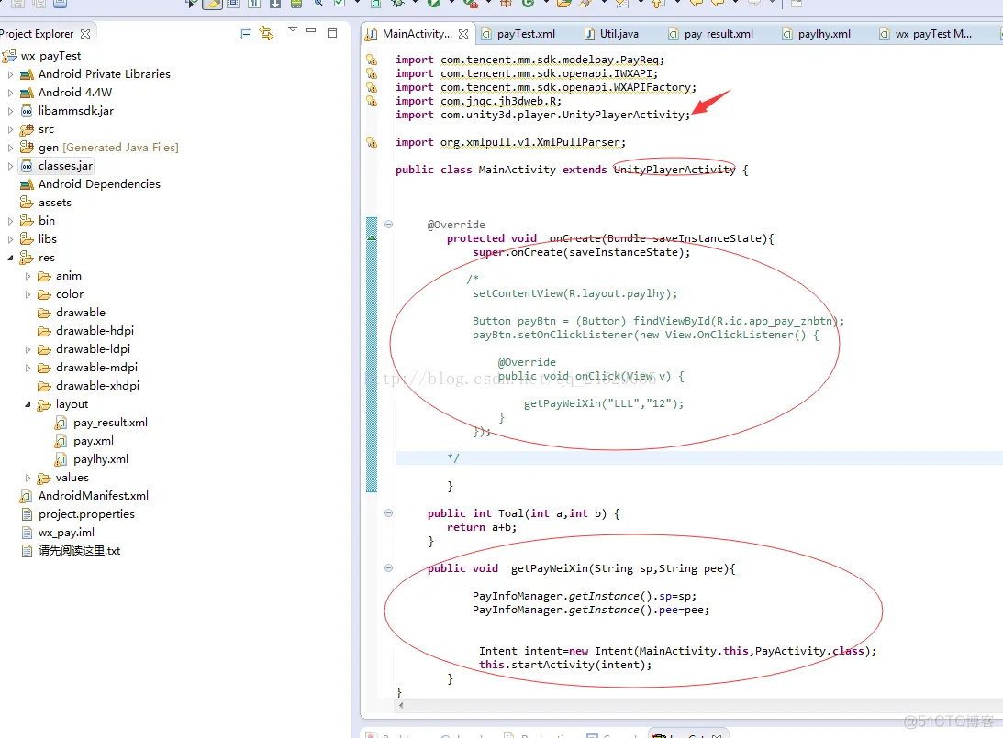Click the 'setContentView(R.layout.paylhy);' line
Viewport: 1003px width, 738px height.
pyautogui.click(x=575, y=293)
